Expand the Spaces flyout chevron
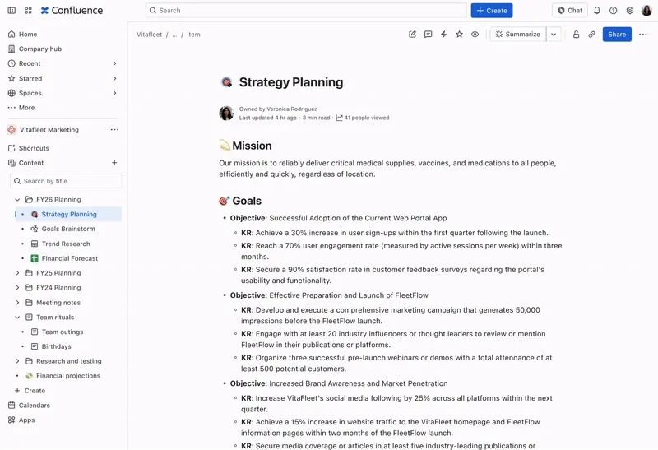Image resolution: width=658 pixels, height=450 pixels. [x=114, y=93]
